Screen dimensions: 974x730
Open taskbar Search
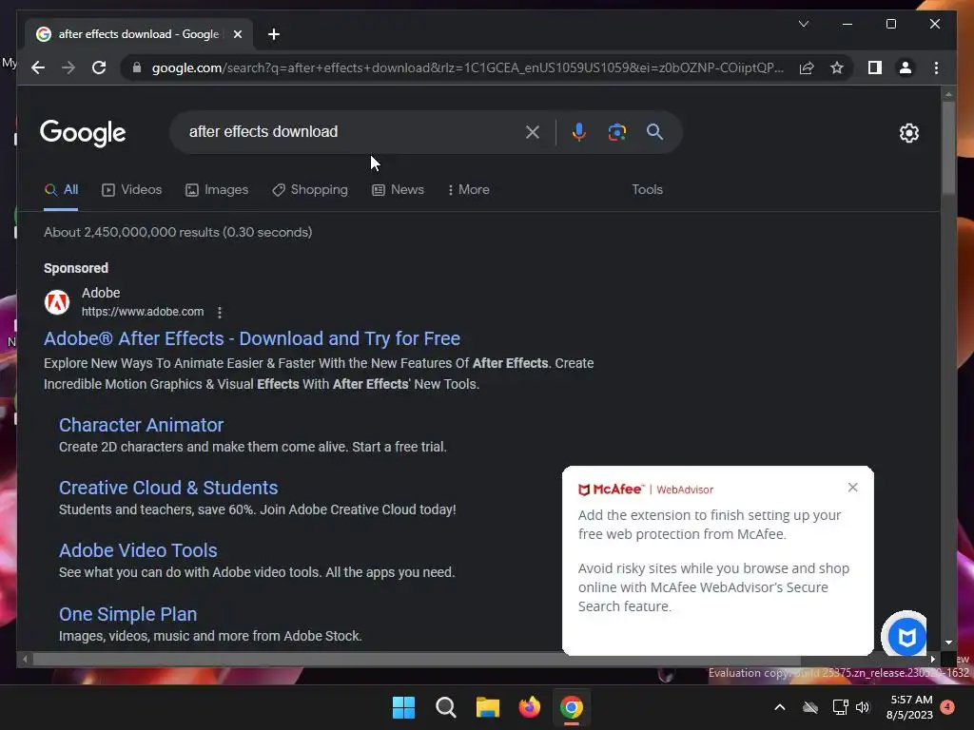tap(445, 707)
